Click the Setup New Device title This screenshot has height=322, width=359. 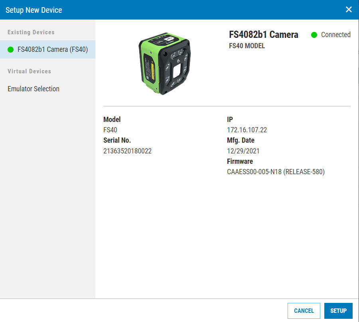(34, 10)
